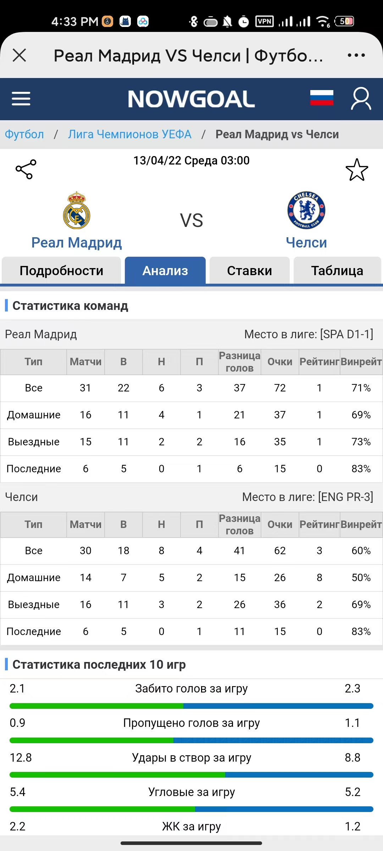Click the NOWGOAL logo
This screenshot has width=383, height=851.
coord(191,99)
